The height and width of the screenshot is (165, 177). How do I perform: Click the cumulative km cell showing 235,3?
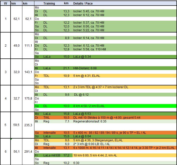pyautogui.click(x=28, y=125)
